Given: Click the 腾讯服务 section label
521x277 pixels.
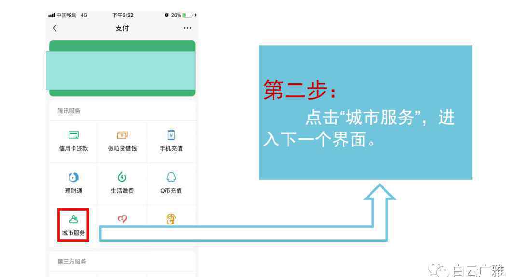Looking at the screenshot, I should 69,111.
